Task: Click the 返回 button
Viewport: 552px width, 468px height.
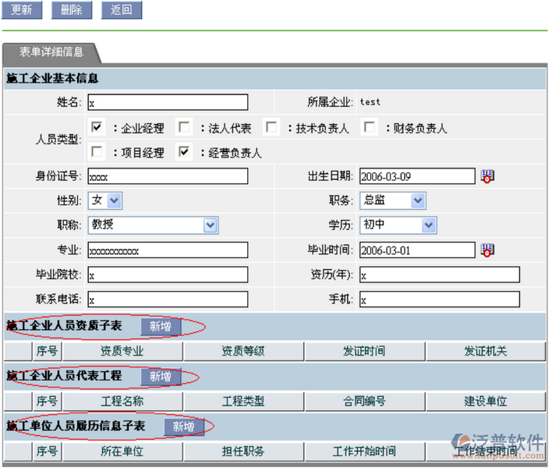Action: coord(121,10)
